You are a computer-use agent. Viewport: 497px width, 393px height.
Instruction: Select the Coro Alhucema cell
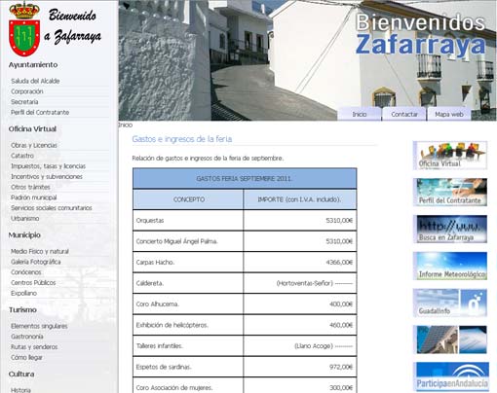click(188, 304)
